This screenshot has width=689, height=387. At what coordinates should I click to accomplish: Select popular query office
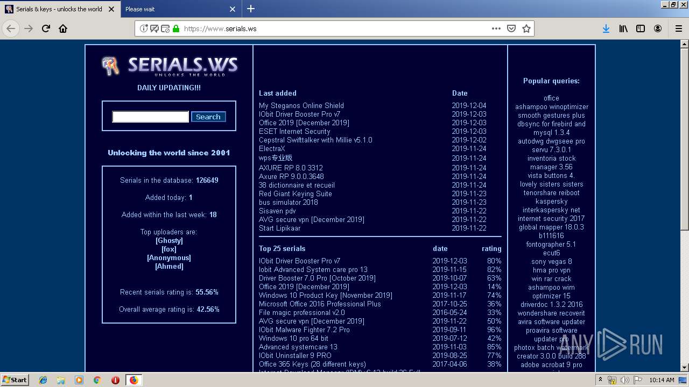pyautogui.click(x=551, y=98)
